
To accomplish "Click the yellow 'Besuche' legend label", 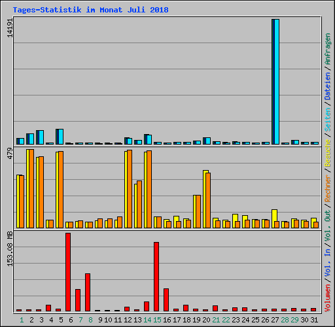I will [x=328, y=153].
